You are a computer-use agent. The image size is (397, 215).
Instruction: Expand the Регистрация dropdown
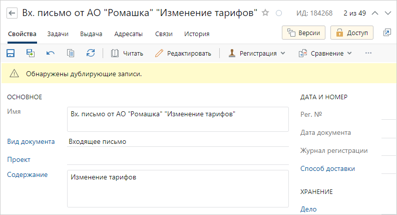click(256, 53)
